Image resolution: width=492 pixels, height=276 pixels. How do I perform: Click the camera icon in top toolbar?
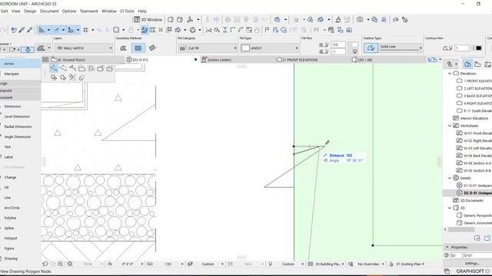tap(360, 19)
